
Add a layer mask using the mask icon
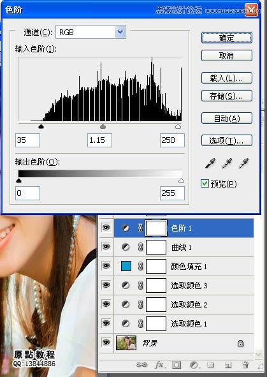(x=177, y=365)
